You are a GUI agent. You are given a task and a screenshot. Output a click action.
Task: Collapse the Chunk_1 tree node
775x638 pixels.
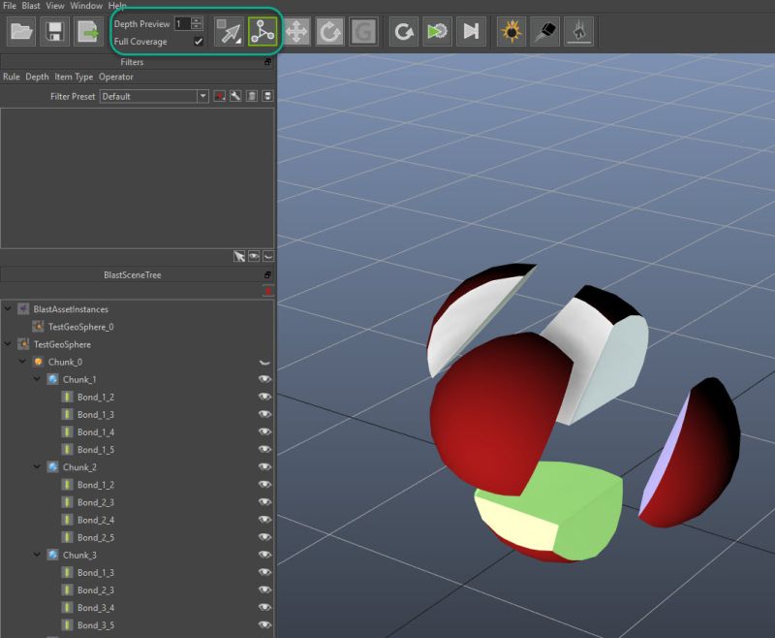coord(38,379)
